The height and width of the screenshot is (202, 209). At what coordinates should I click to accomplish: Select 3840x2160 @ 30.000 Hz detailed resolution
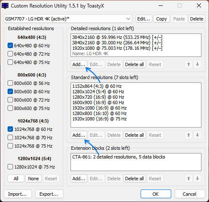117,43
